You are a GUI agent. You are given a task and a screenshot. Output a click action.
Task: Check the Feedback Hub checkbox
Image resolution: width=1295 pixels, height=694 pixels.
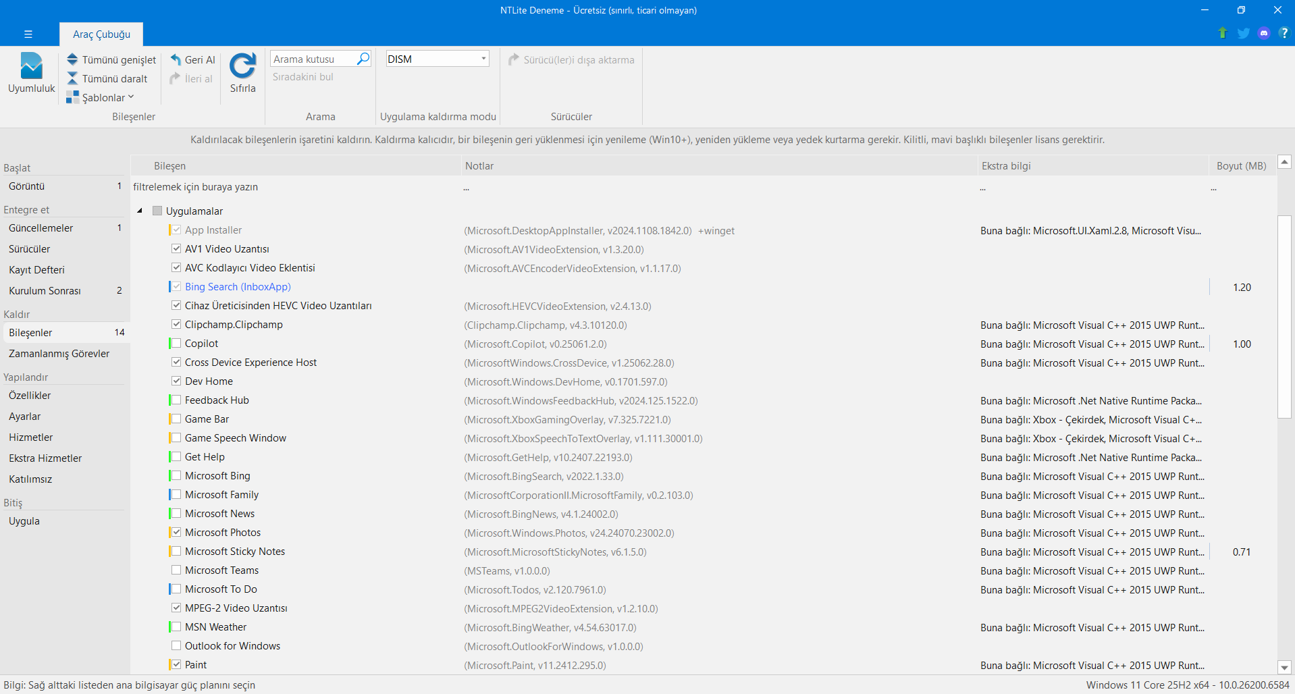point(176,400)
